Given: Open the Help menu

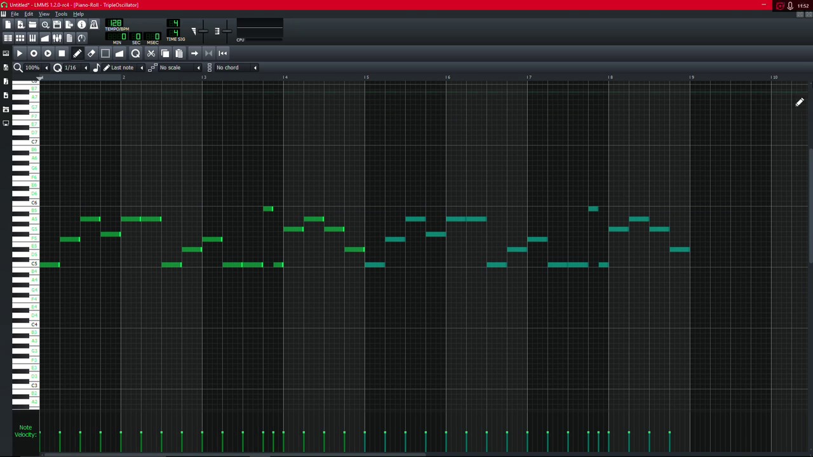Looking at the screenshot, I should coord(78,14).
